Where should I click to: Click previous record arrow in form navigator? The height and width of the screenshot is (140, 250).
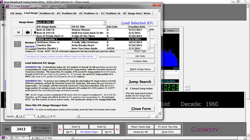[21, 116]
